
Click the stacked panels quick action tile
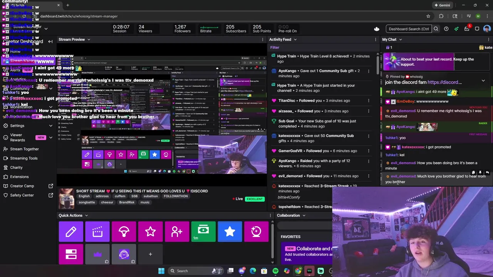pos(71,254)
